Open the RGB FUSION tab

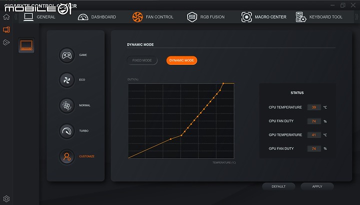(x=212, y=17)
